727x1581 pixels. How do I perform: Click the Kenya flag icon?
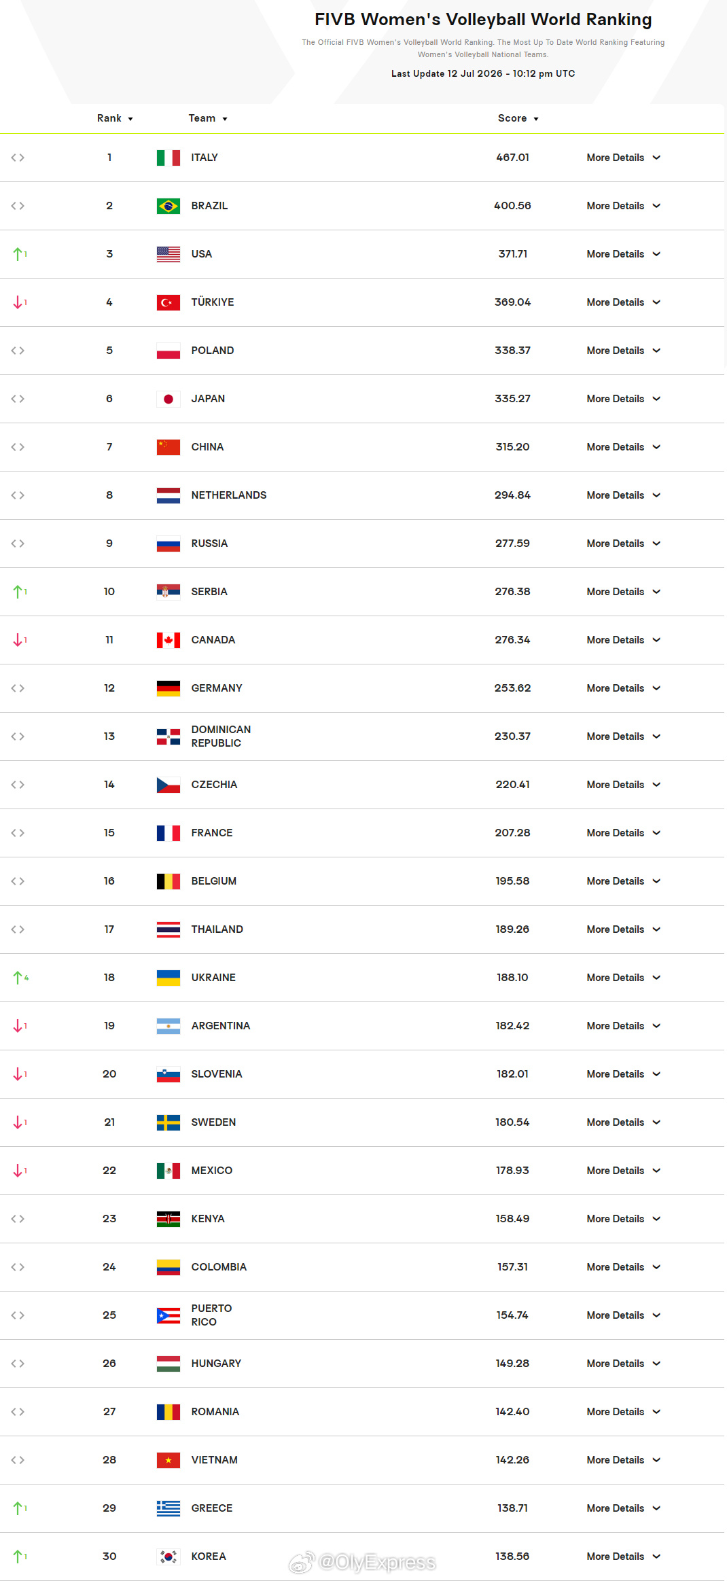pyautogui.click(x=169, y=1219)
